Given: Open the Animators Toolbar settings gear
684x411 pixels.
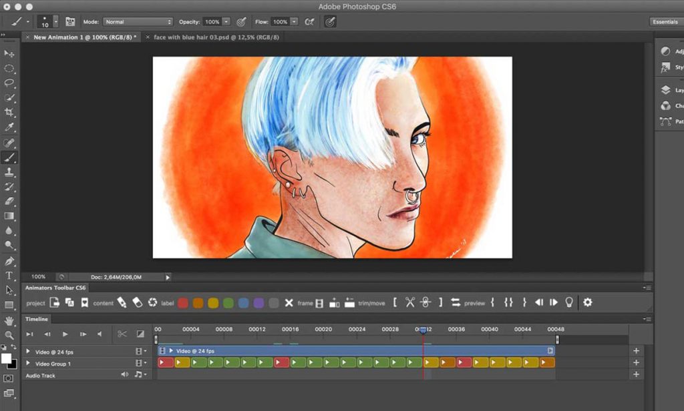Looking at the screenshot, I should [586, 302].
